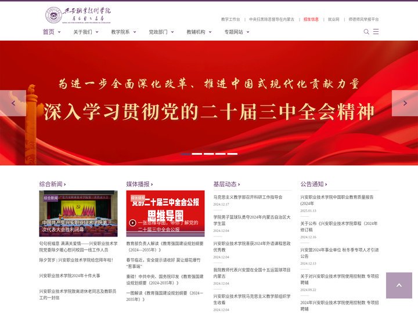The image size is (418, 313).
Task: Open news 句句祝福意 满满关爱情
Action: tap(78, 247)
